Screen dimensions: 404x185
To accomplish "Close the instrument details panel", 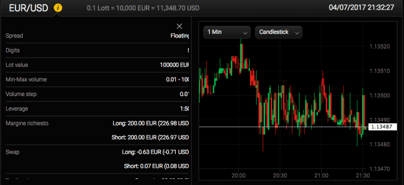I will point(179,26).
